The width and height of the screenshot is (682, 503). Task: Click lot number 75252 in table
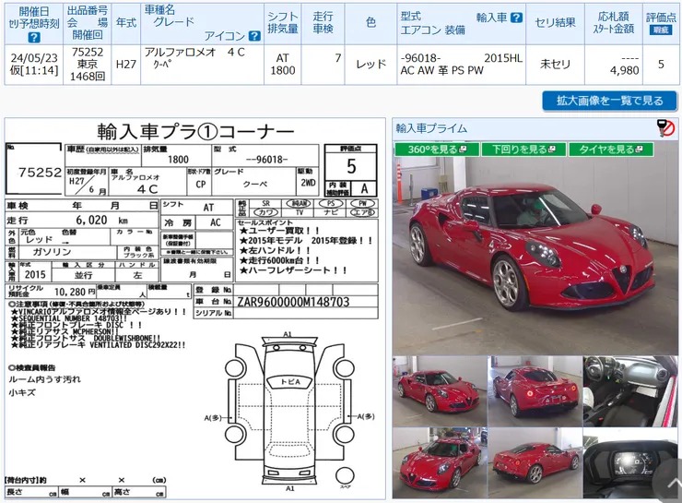click(x=87, y=53)
